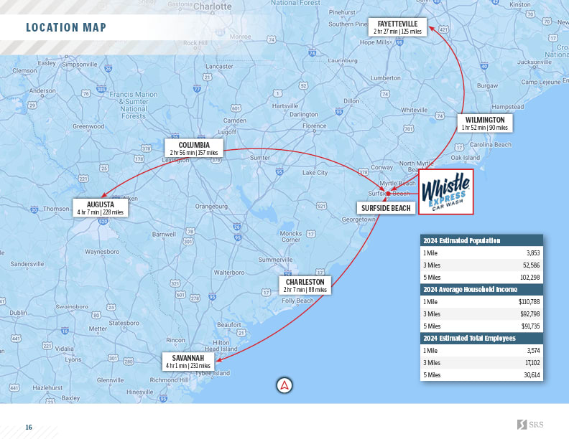Click the Walterboro city label on map
The height and width of the screenshot is (439, 569).
point(229,273)
